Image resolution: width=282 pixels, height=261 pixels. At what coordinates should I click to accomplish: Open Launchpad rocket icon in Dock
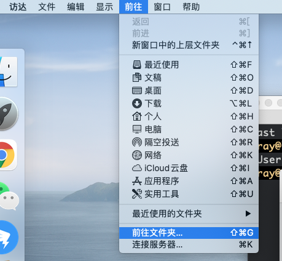(x=8, y=114)
